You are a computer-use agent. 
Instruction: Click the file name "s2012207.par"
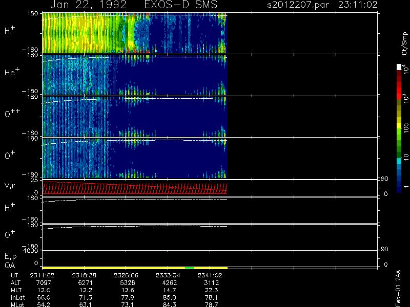pos(298,5)
